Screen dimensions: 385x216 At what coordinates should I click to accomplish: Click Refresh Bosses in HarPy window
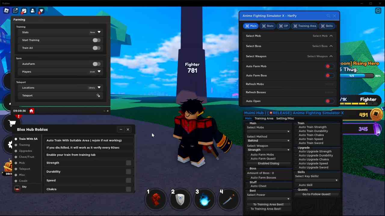pyautogui.click(x=289, y=92)
